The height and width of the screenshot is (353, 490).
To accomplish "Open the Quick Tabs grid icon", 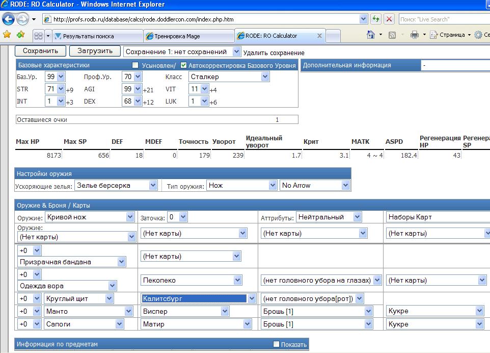I will pyautogui.click(x=38, y=36).
